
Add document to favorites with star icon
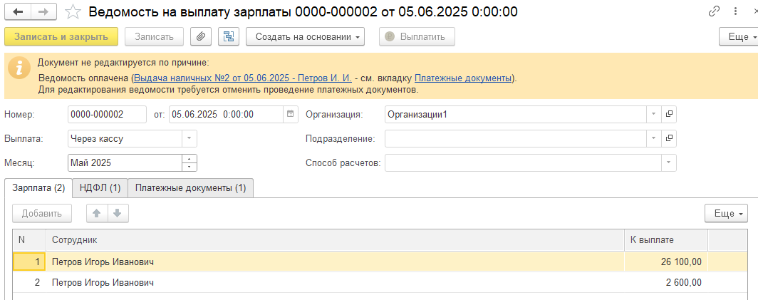tap(73, 11)
